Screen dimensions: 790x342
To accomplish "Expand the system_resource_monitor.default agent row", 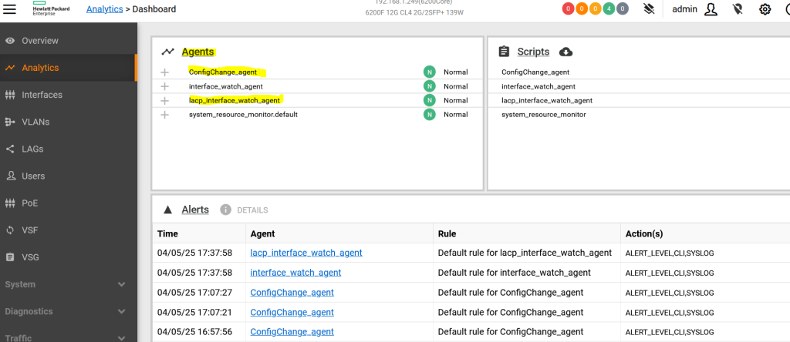I will (164, 115).
